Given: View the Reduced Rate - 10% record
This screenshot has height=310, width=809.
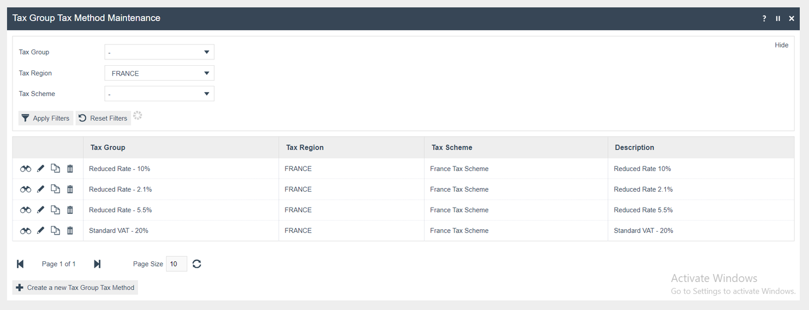Looking at the screenshot, I should [26, 169].
